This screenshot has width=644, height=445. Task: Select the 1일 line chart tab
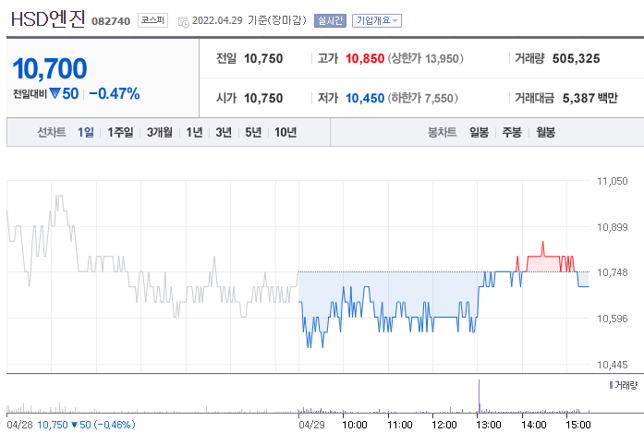click(x=85, y=132)
